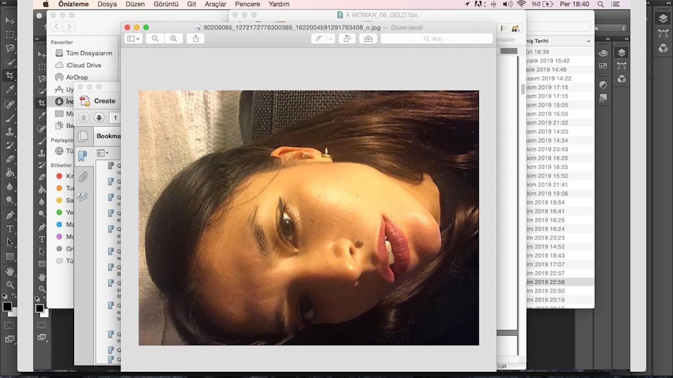
Task: Select the Crop tool in Photoshop
Action: (x=10, y=75)
